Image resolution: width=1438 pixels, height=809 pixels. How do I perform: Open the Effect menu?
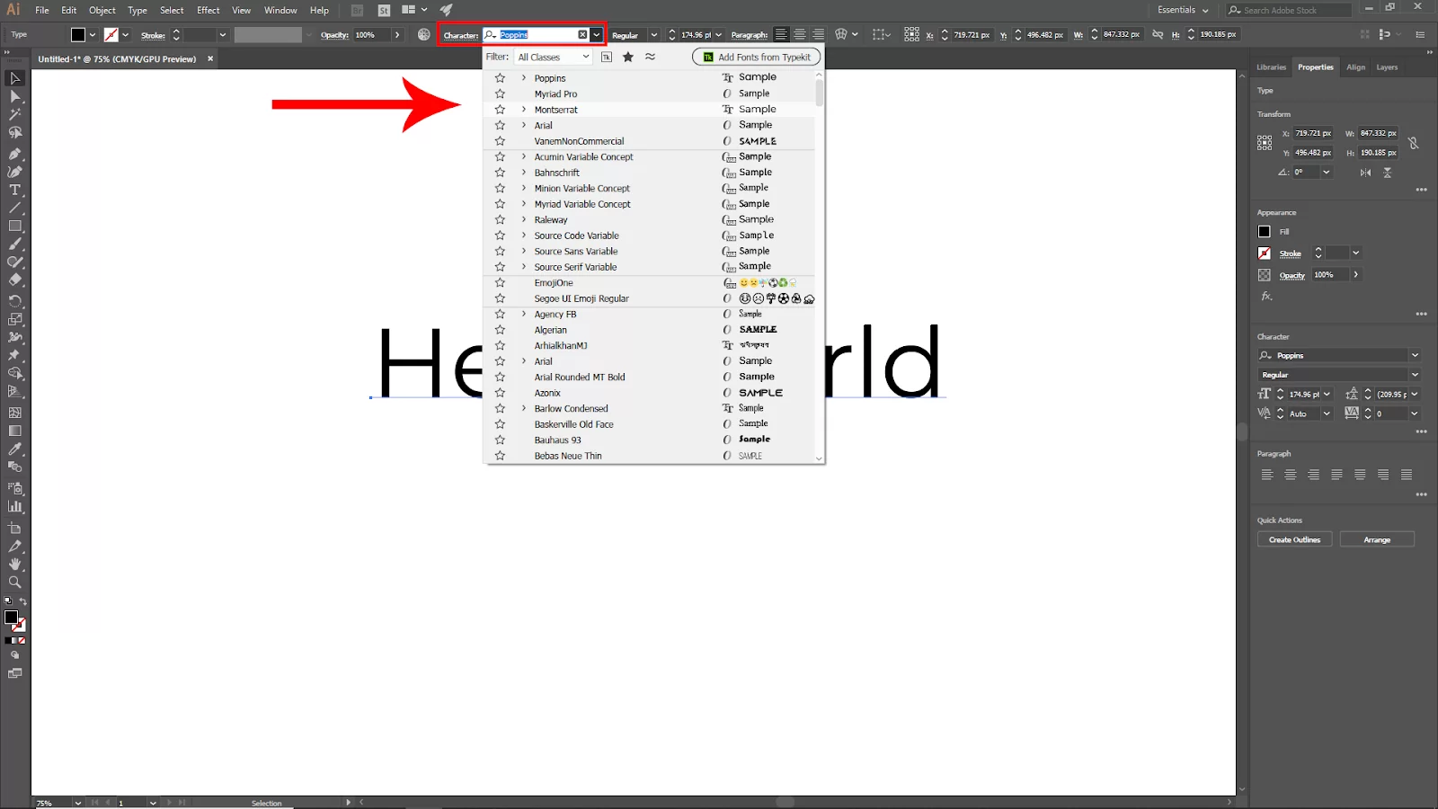pos(209,10)
